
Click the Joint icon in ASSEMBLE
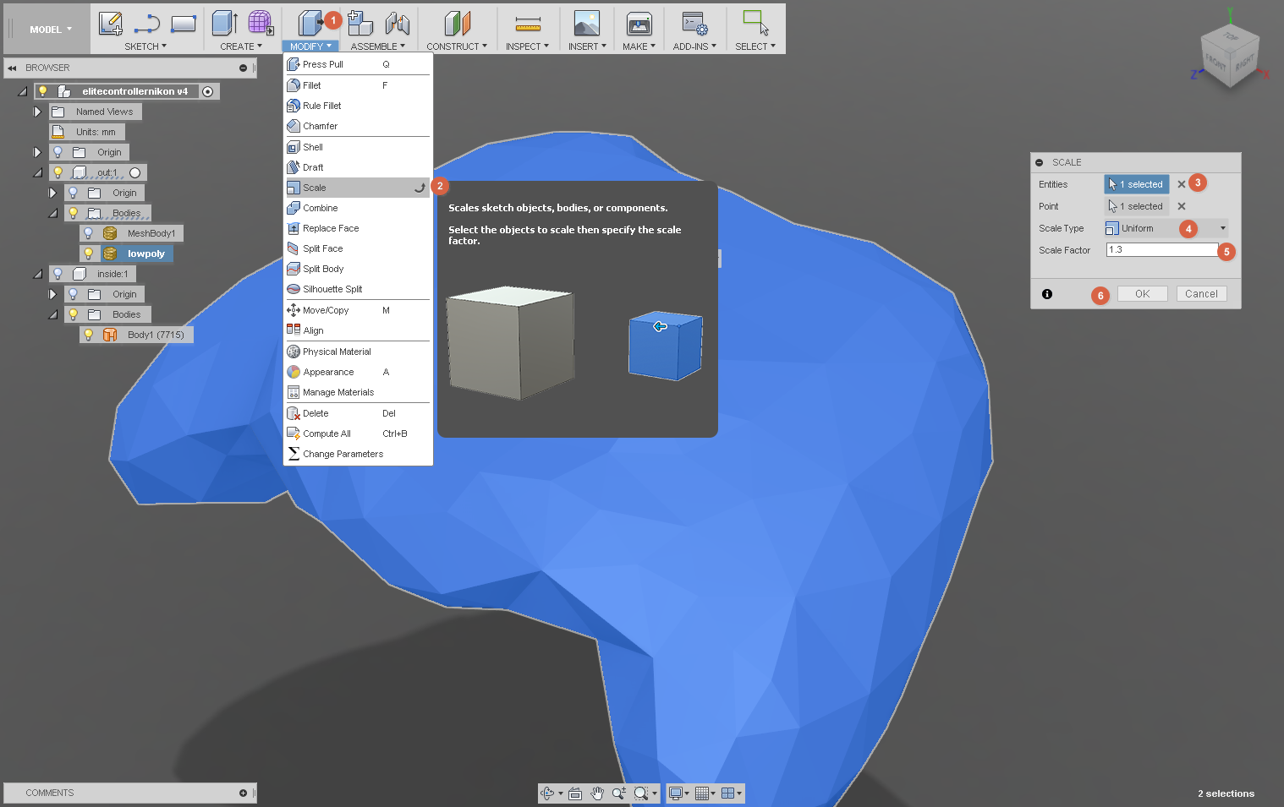[x=397, y=24]
